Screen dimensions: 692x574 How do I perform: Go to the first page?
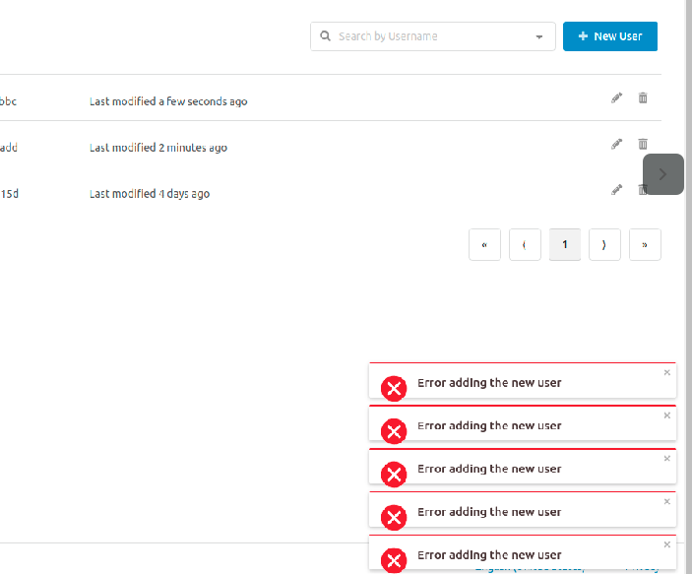pos(484,244)
